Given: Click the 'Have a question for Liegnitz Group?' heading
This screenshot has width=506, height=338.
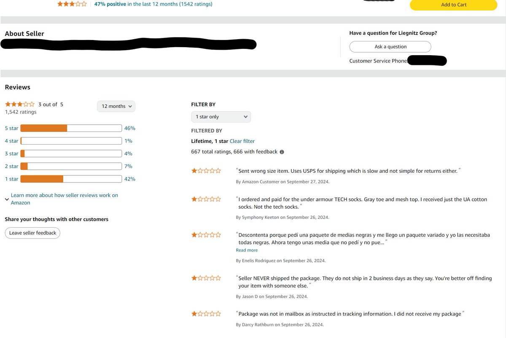Looking at the screenshot, I should [x=393, y=33].
